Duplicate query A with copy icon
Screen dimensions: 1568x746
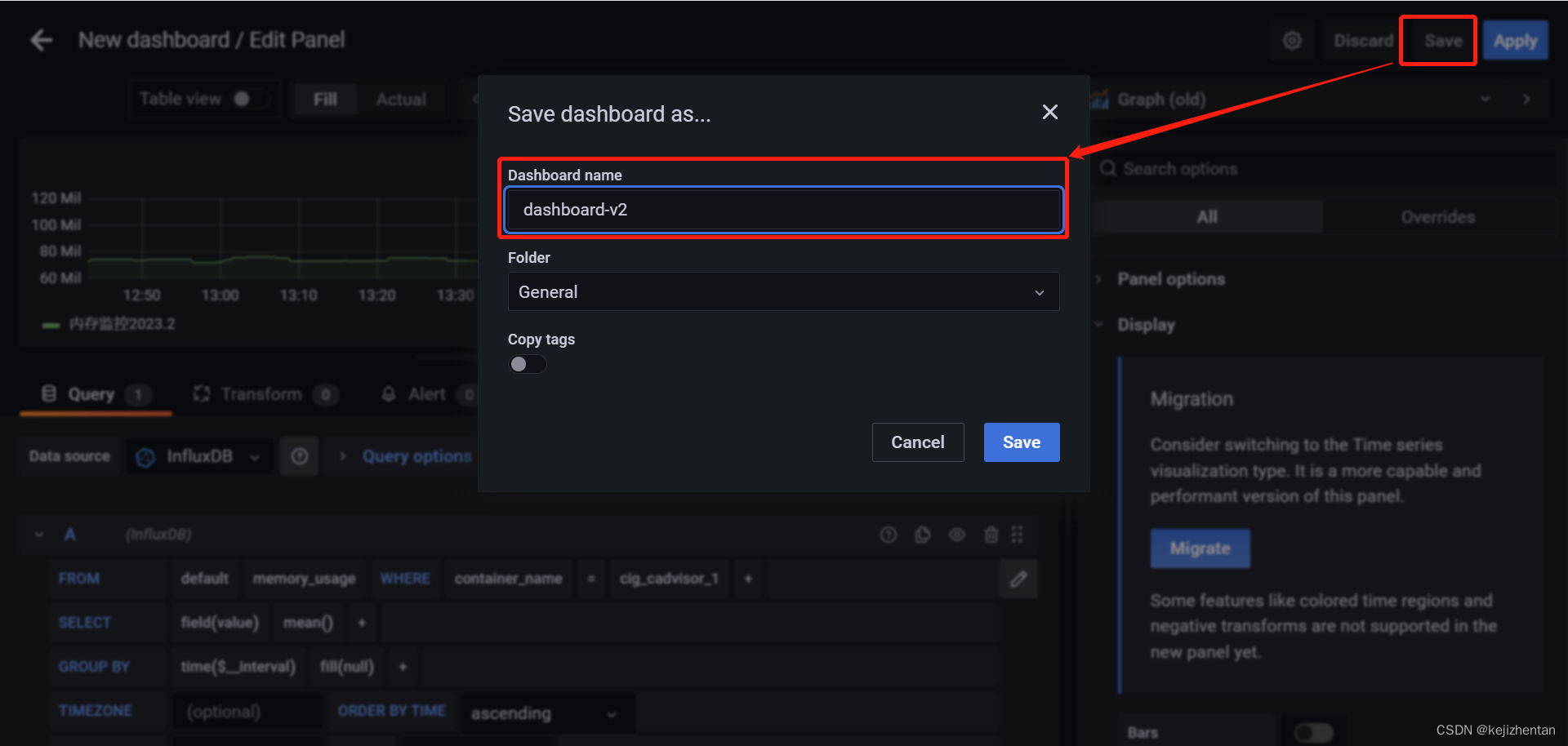923,535
